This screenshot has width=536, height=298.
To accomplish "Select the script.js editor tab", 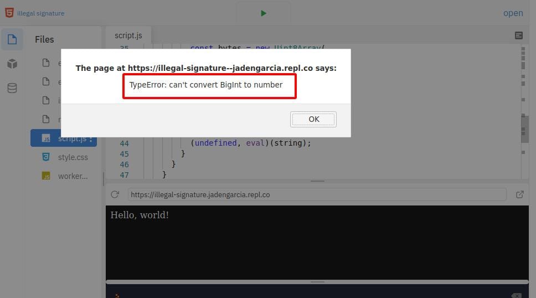I will pos(128,35).
